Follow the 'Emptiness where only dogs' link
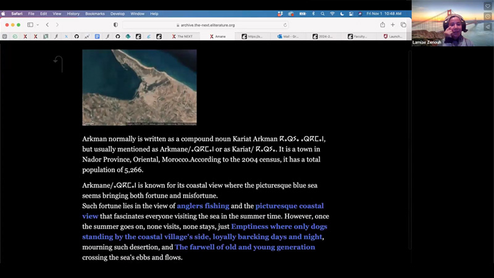The width and height of the screenshot is (494, 278). click(x=279, y=226)
